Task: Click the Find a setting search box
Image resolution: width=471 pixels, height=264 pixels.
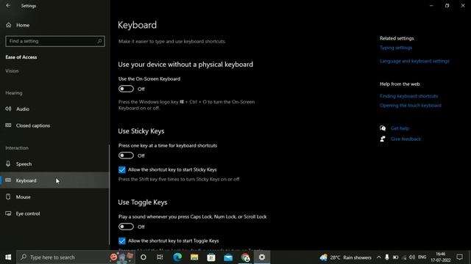Action: 55,41
